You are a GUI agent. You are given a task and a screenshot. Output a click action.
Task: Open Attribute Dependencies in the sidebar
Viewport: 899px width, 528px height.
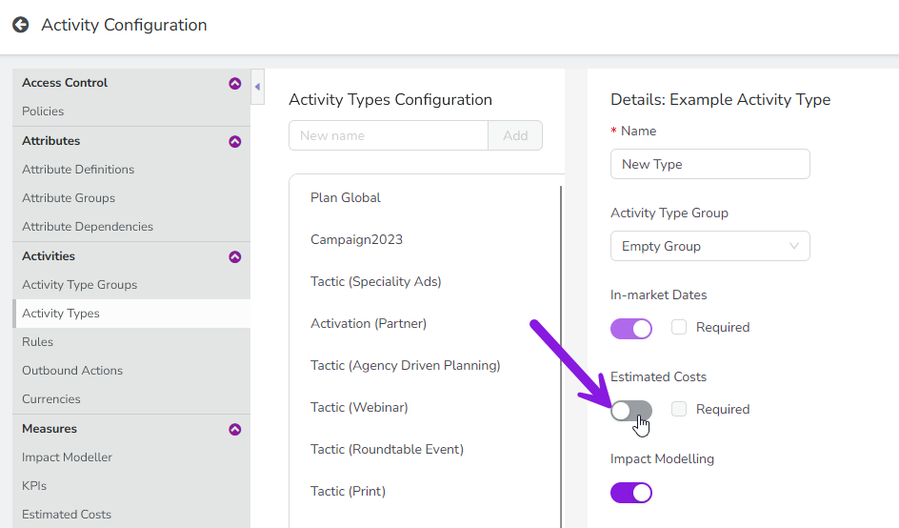click(88, 227)
